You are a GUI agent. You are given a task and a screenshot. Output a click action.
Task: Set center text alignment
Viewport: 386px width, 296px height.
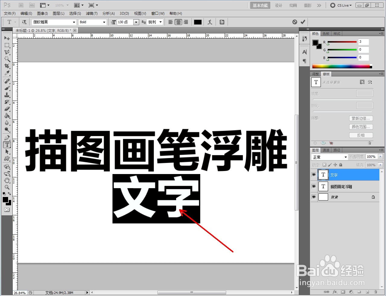pos(178,22)
